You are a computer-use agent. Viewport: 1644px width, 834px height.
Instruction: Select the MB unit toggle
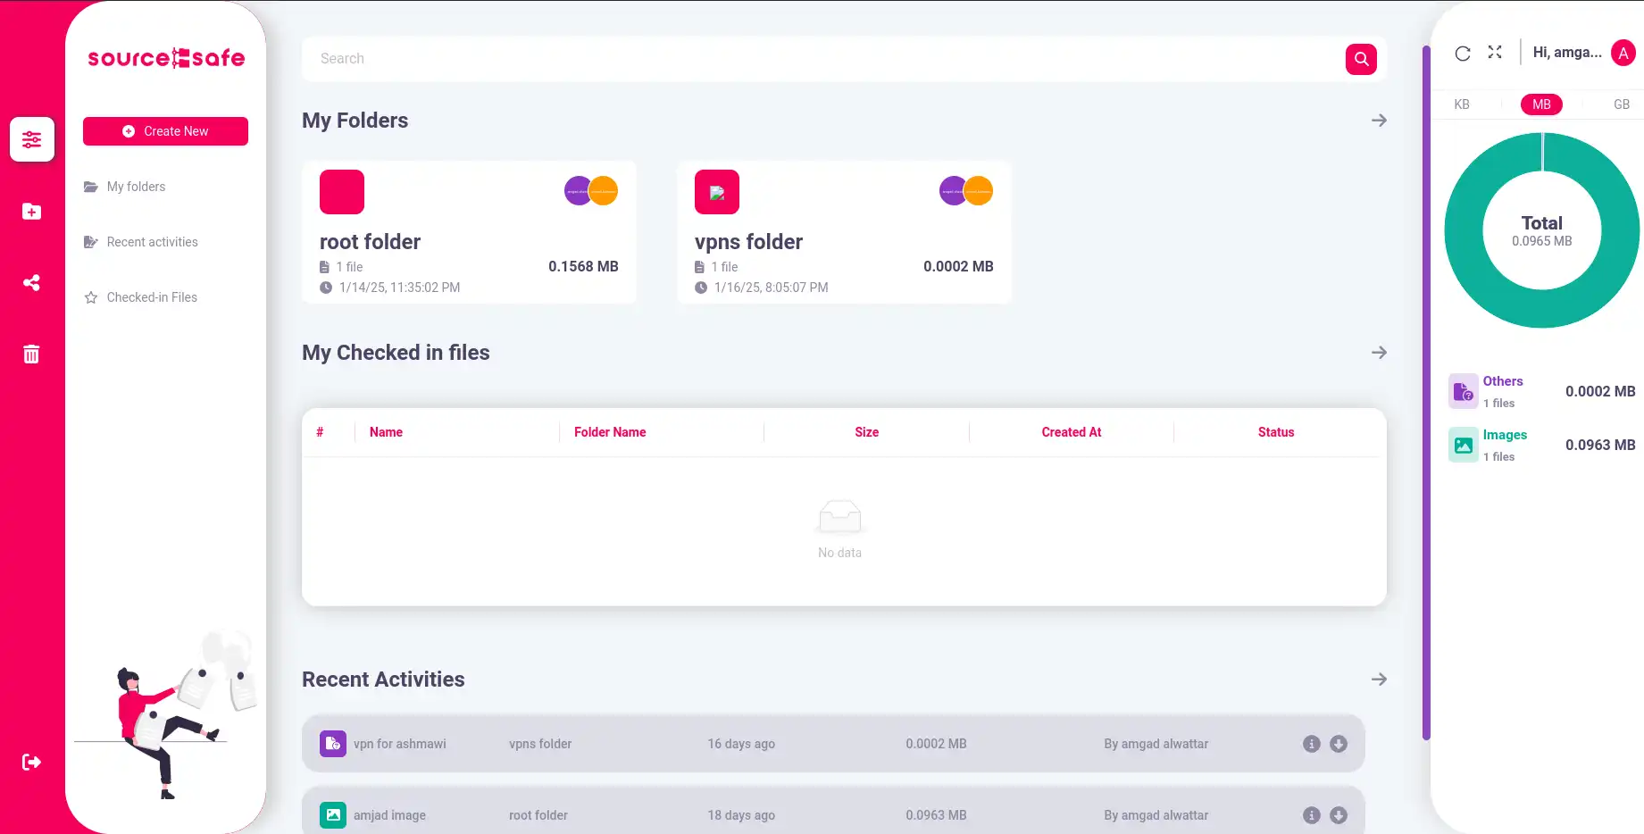click(1542, 104)
